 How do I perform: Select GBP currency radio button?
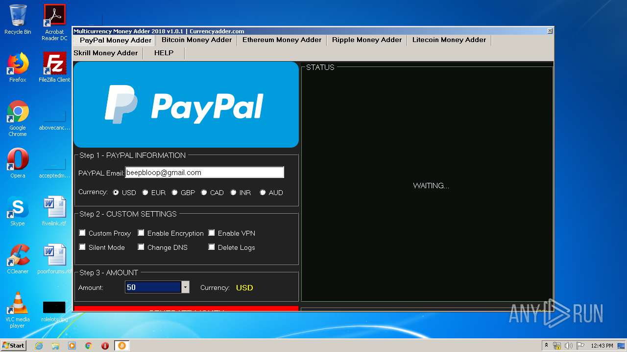(174, 193)
